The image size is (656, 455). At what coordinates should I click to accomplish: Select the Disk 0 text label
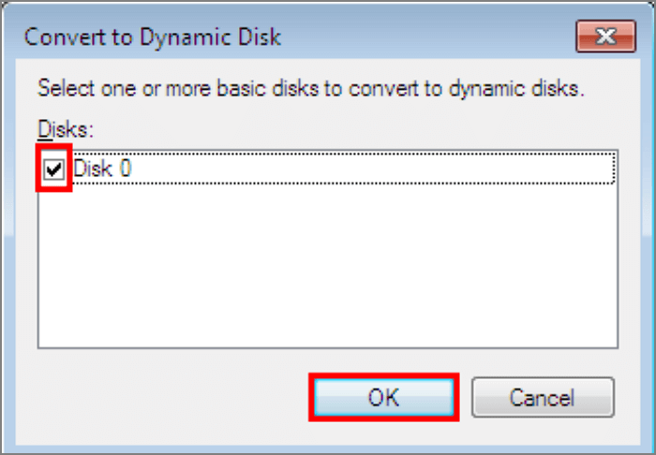102,169
